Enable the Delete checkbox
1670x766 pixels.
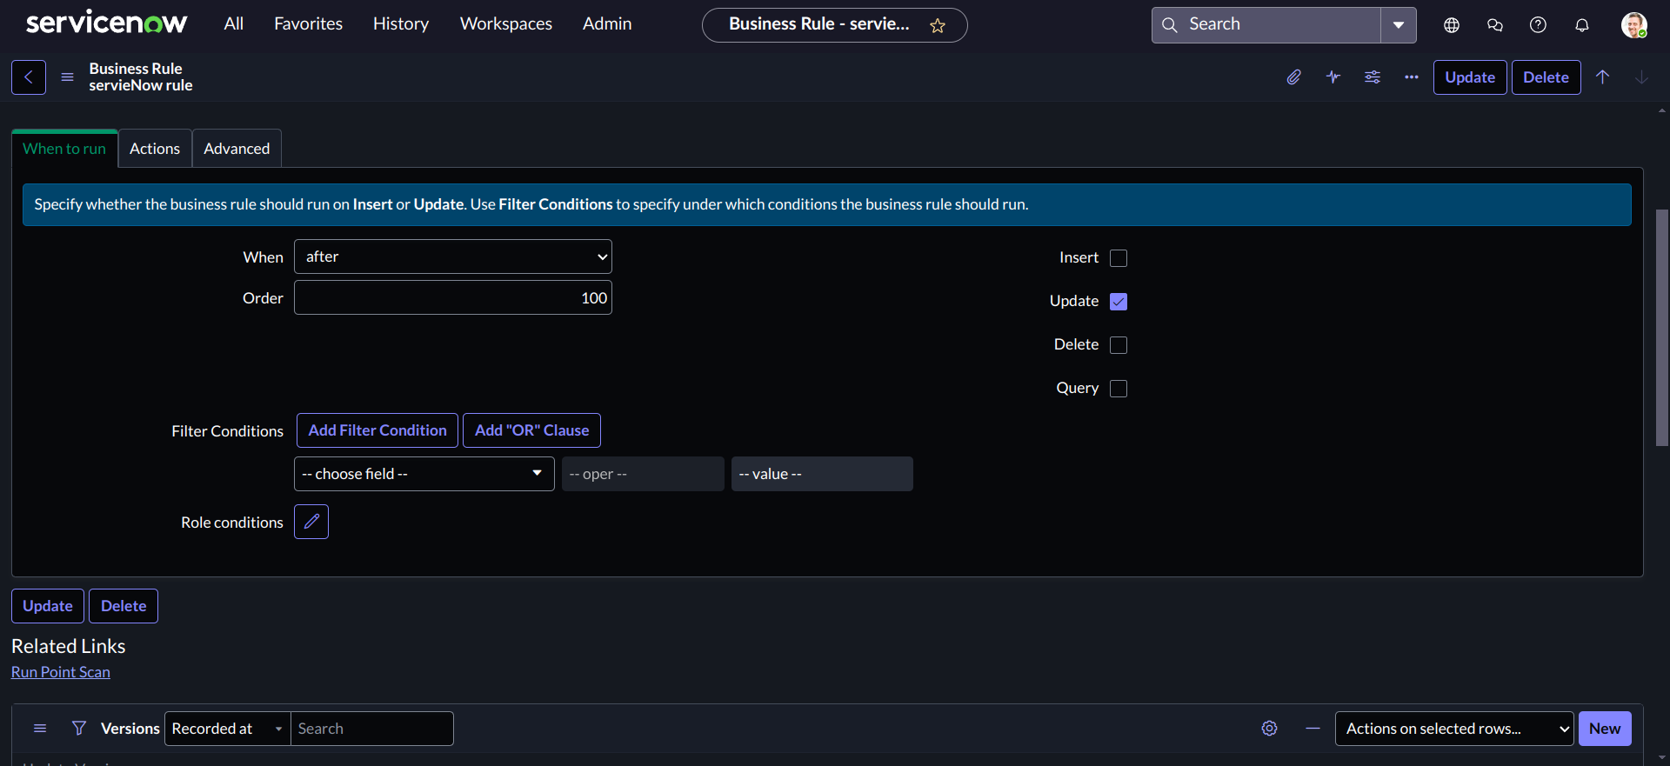pos(1119,345)
